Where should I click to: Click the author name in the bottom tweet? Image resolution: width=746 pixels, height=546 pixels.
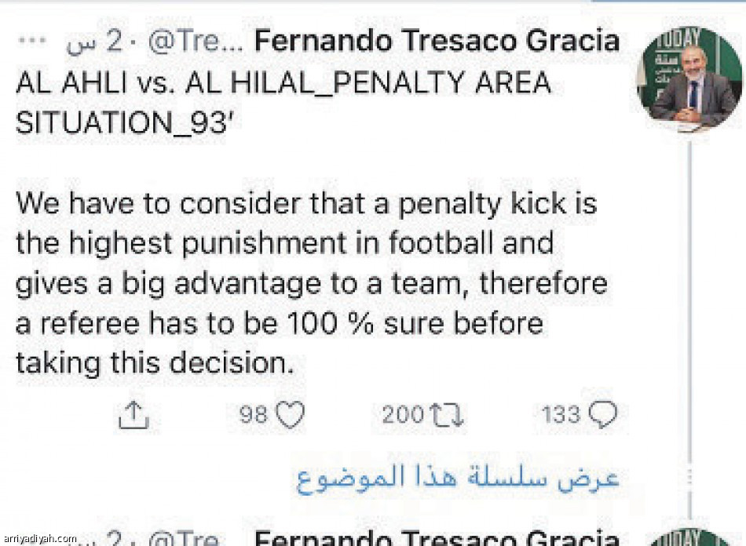[437, 538]
